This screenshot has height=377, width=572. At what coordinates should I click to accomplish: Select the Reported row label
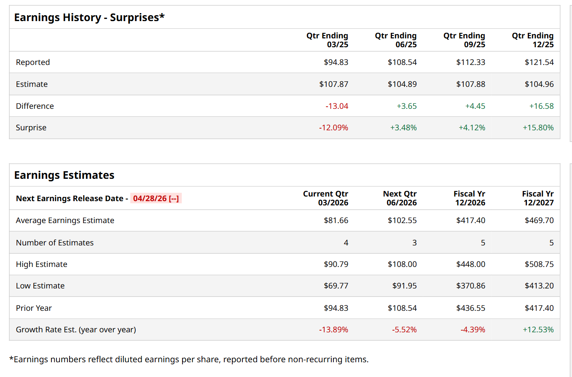33,62
